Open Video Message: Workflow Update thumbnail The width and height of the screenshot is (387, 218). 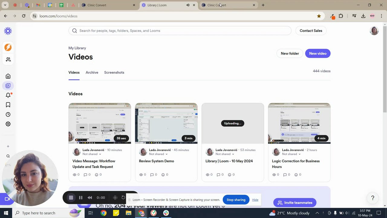[x=100, y=123]
